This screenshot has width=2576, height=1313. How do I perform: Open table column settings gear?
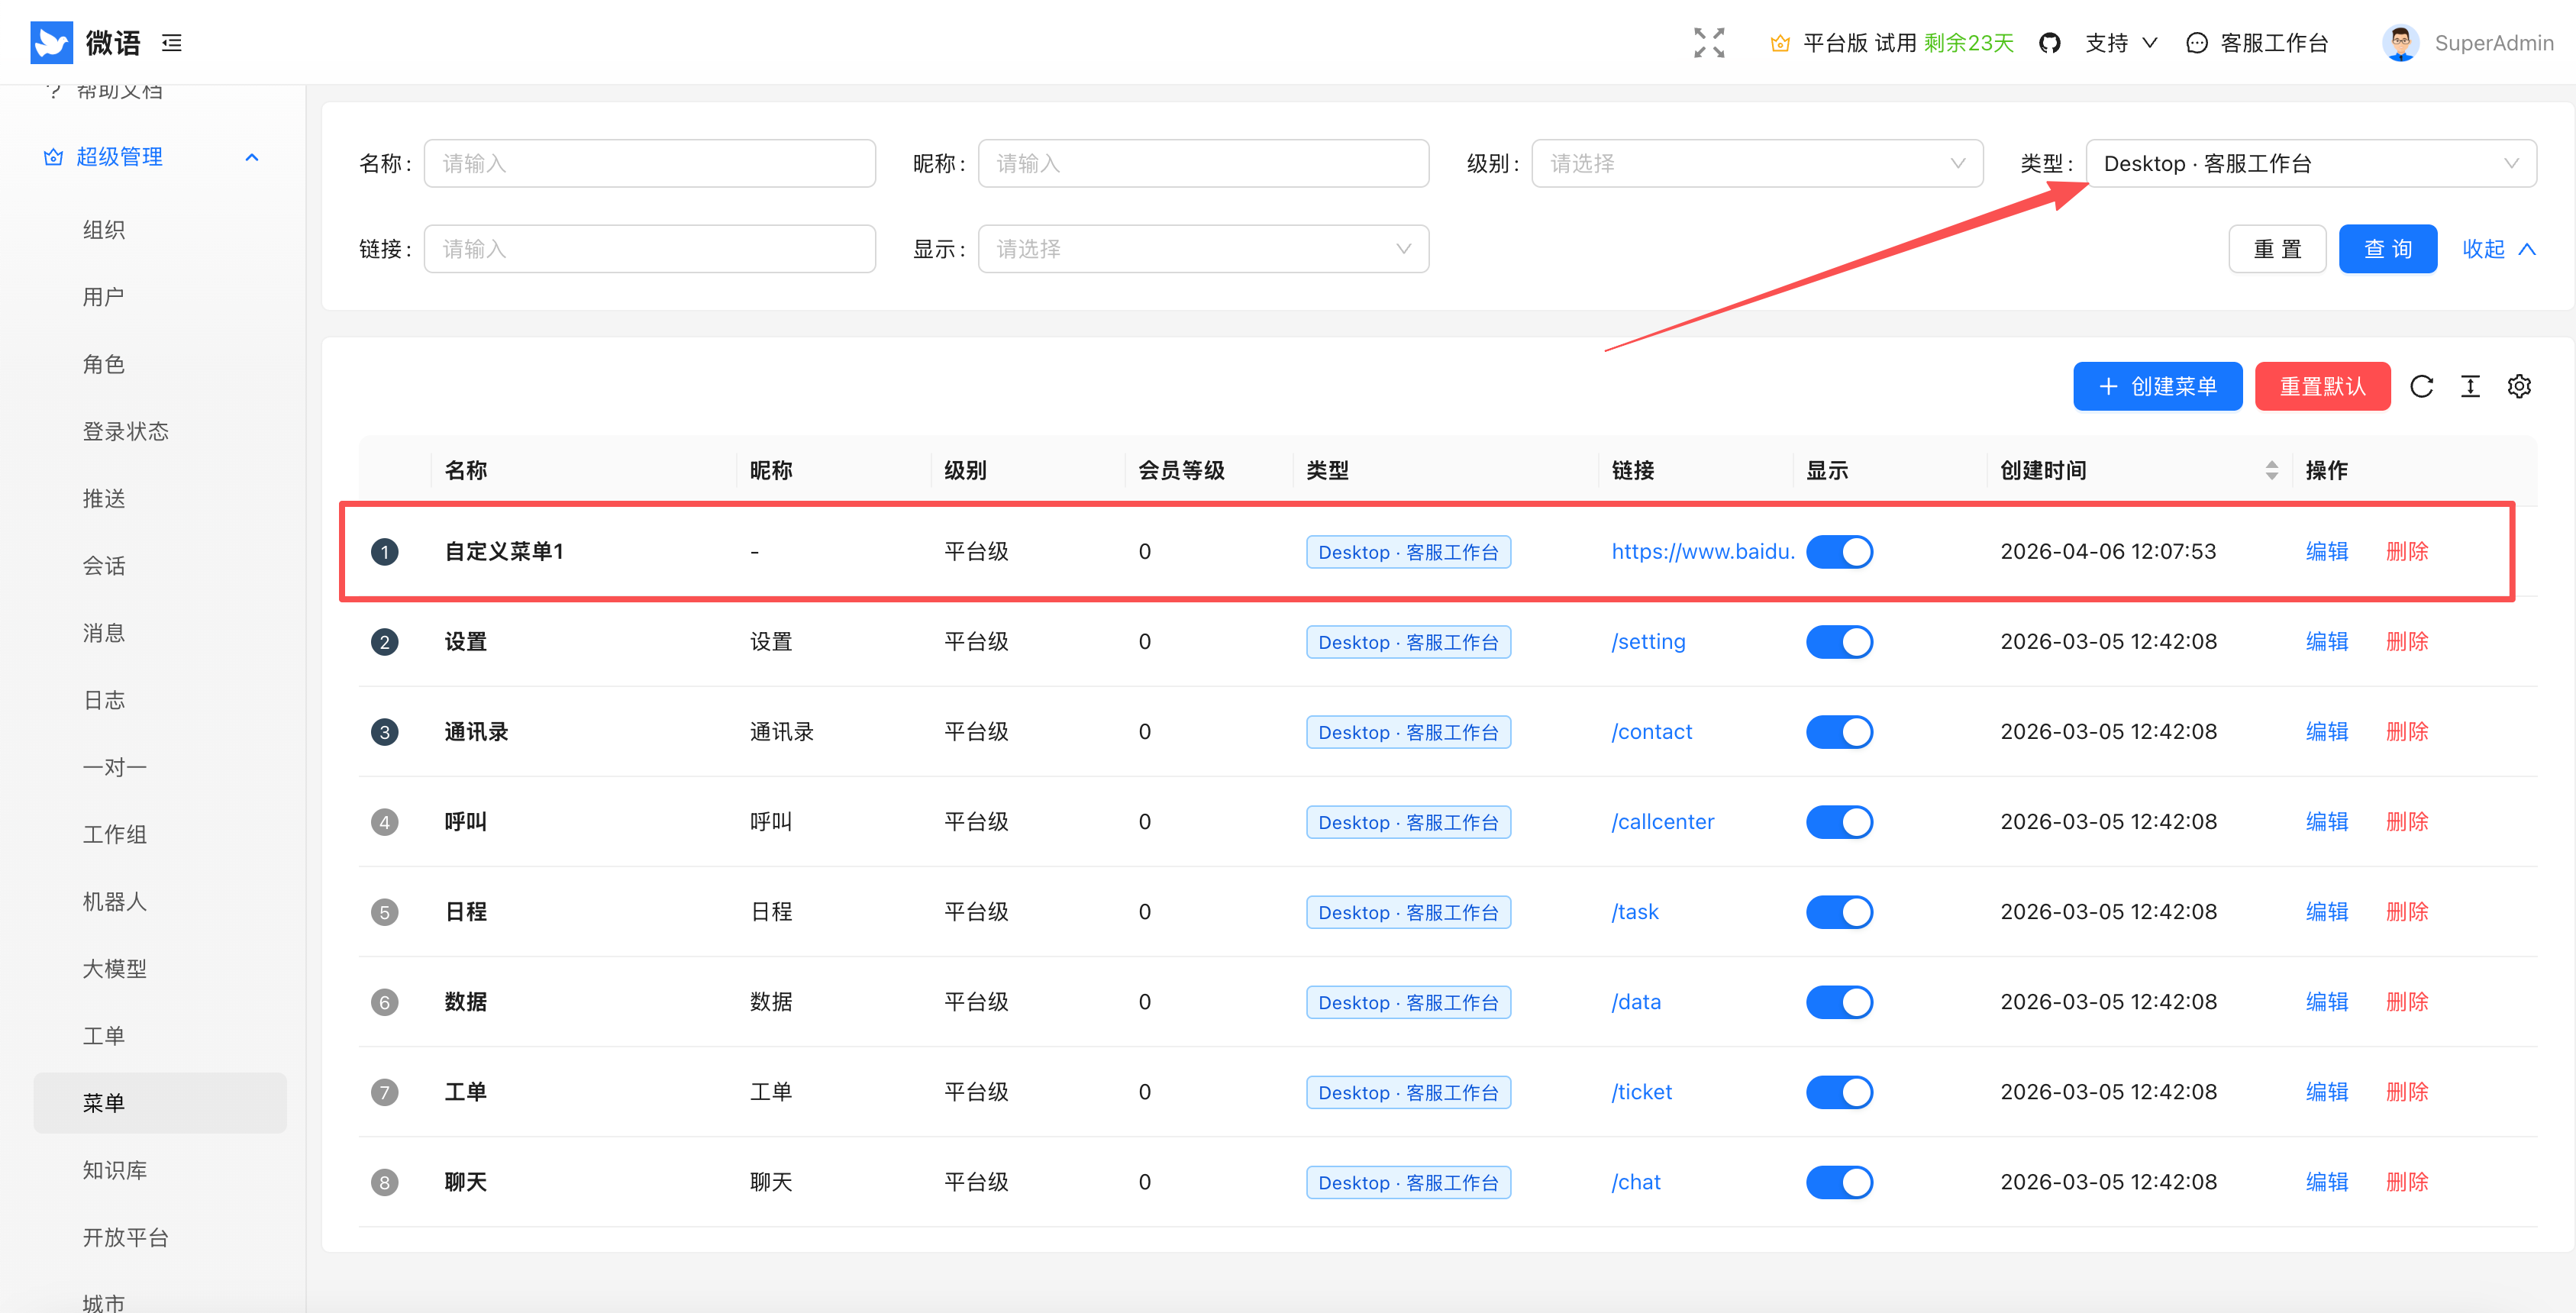point(2519,387)
